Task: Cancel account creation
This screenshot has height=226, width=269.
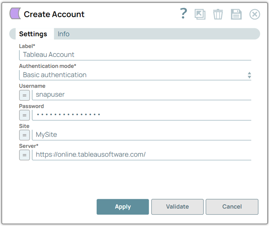Action: pos(232,207)
